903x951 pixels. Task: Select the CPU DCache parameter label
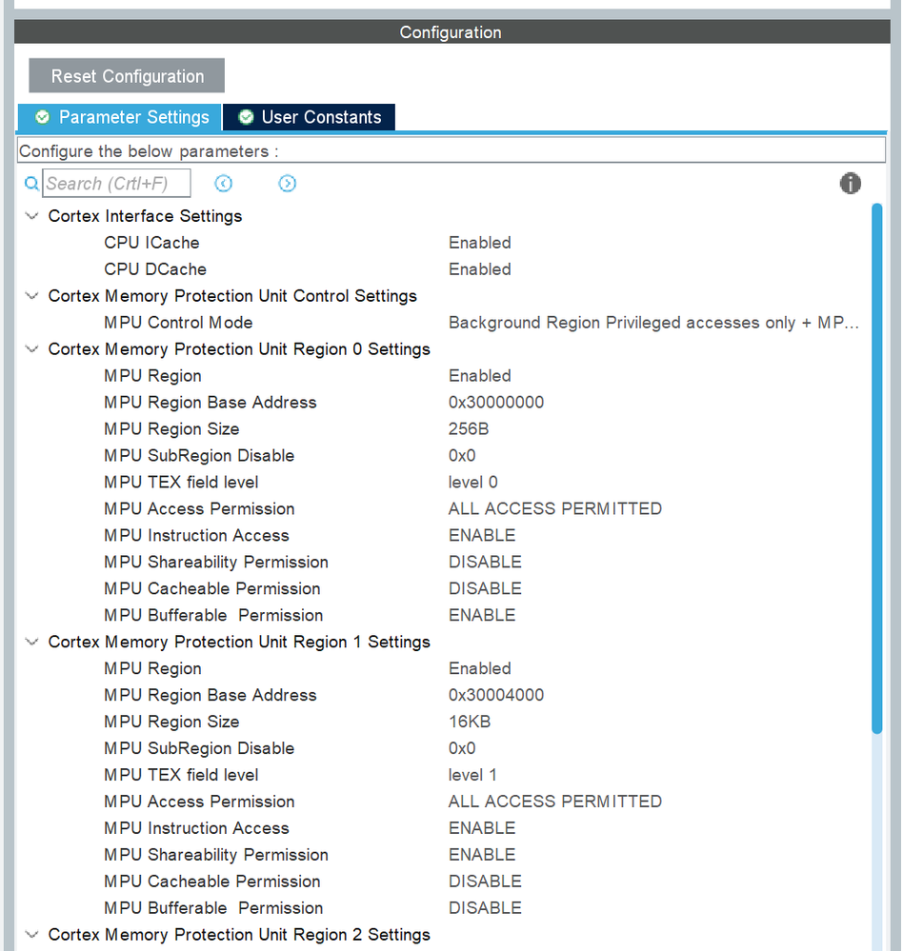[x=155, y=269]
